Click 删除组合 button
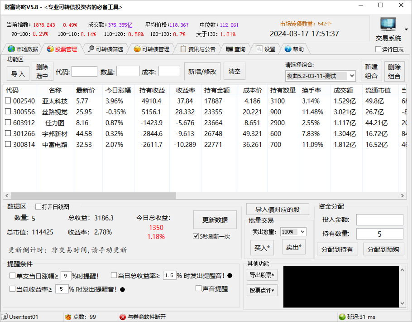The image size is (412, 322). (394, 71)
